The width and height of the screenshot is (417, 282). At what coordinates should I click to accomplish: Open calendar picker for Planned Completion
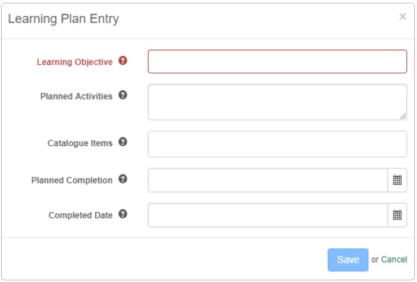point(397,180)
